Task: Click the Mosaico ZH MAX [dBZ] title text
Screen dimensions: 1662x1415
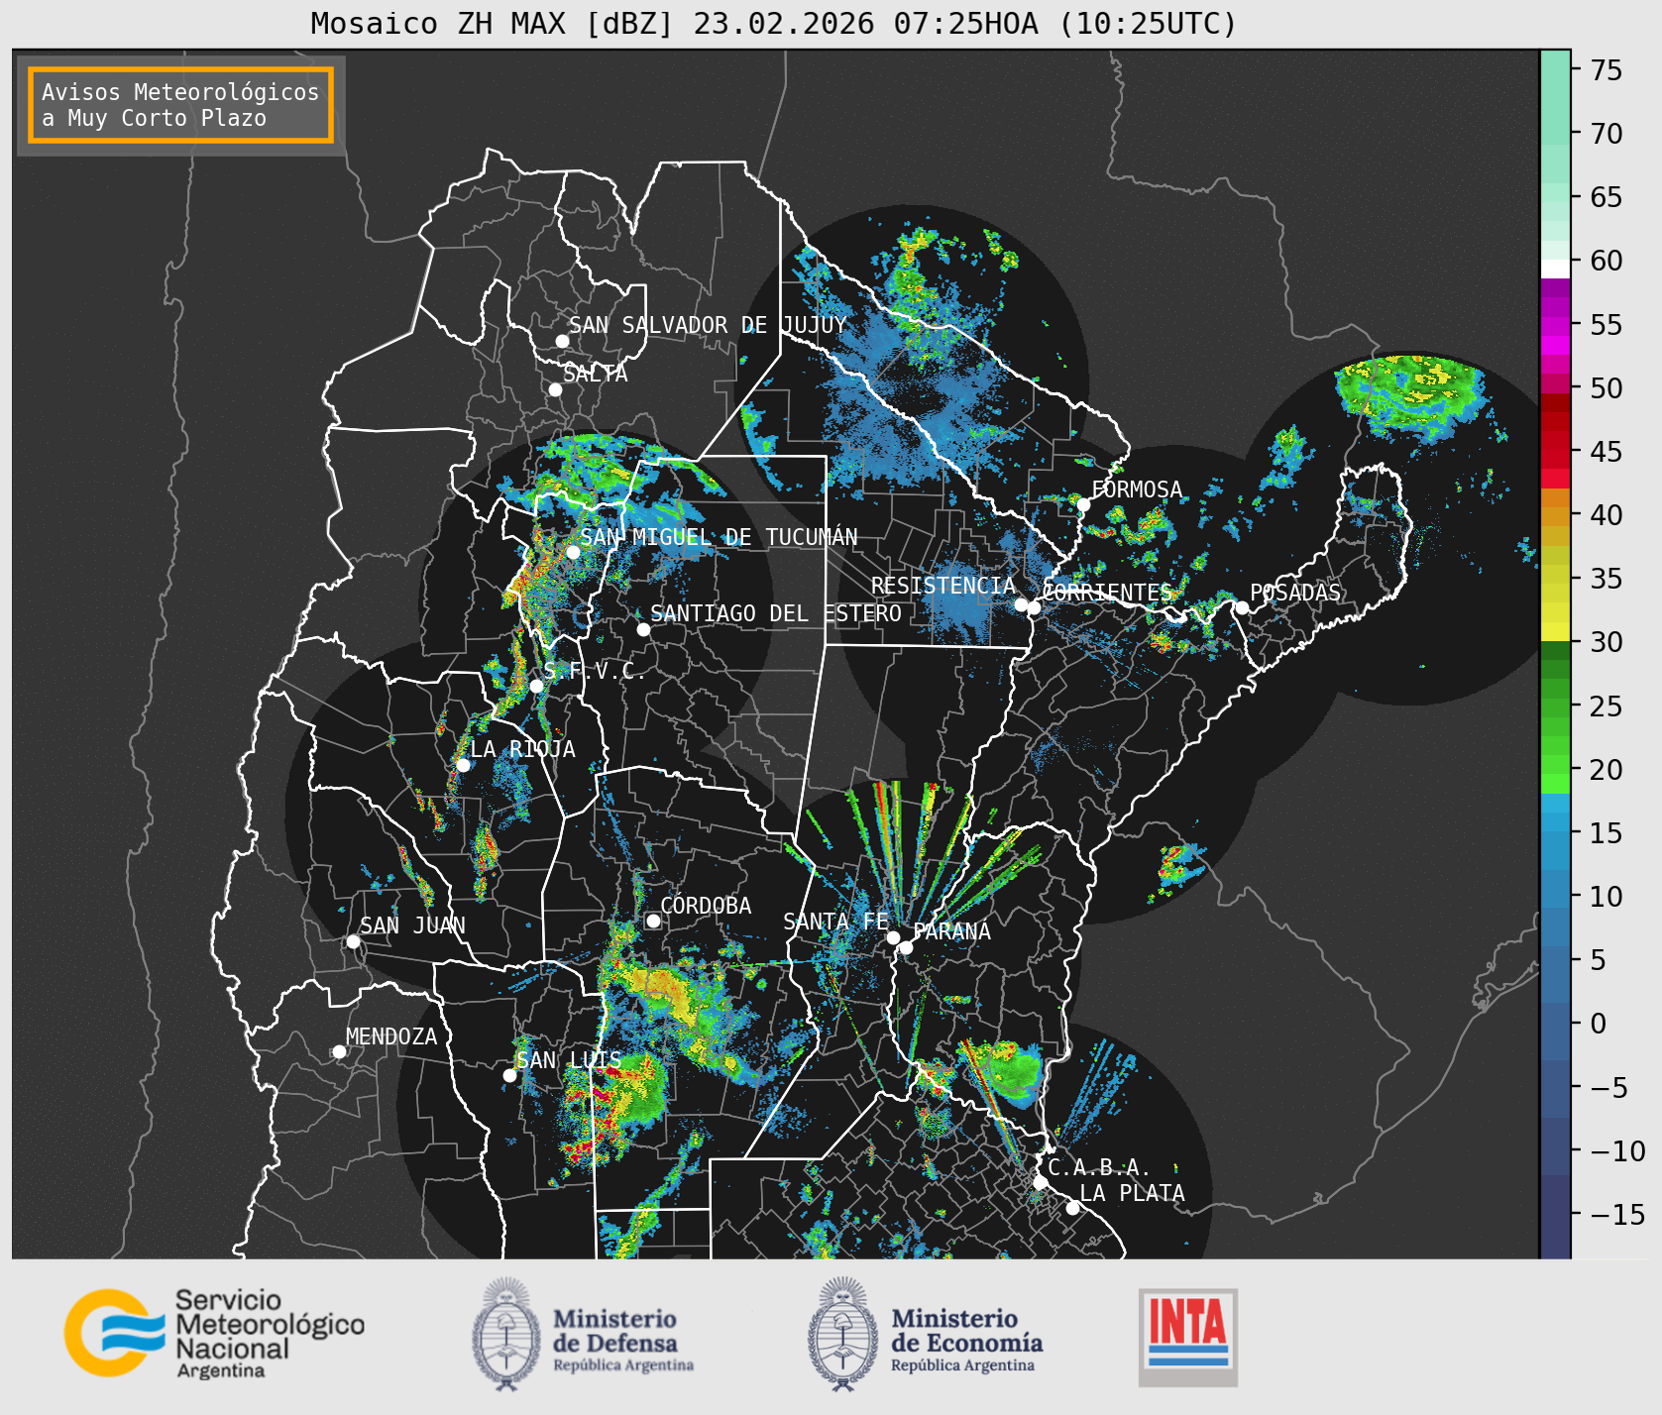Action: 492,23
